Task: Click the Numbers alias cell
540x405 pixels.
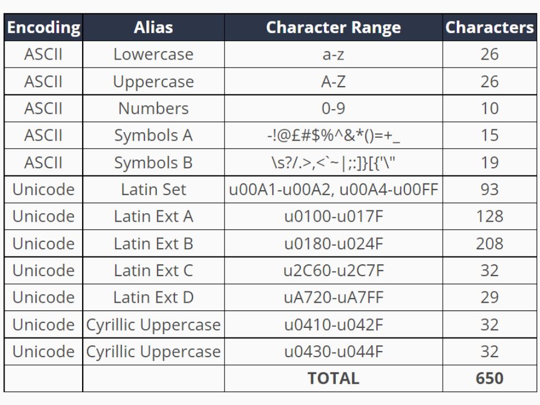Action: tap(154, 109)
